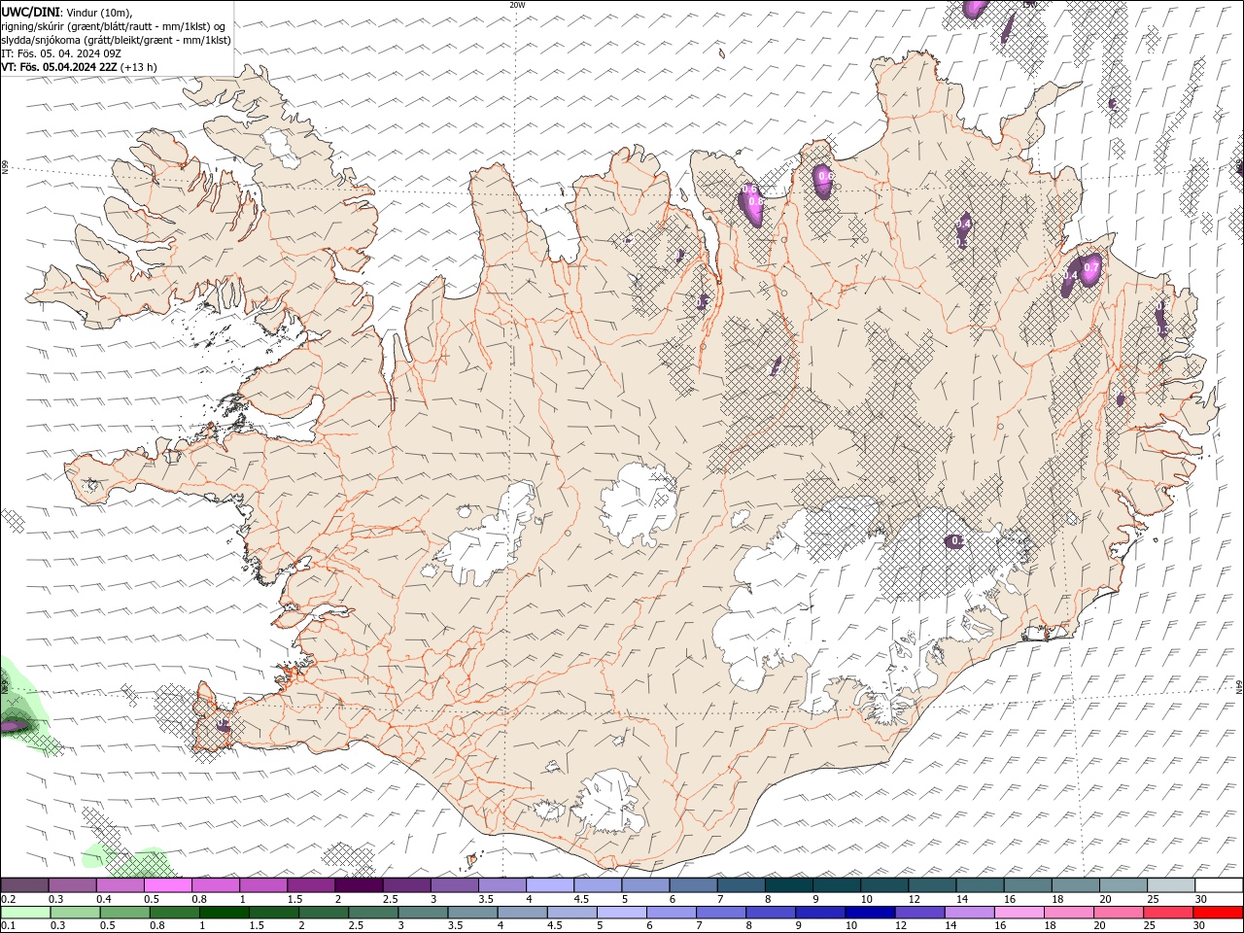Click the upper legend swatch starting at 0.2
Viewport: 1244px width, 933px height.
click(24, 885)
